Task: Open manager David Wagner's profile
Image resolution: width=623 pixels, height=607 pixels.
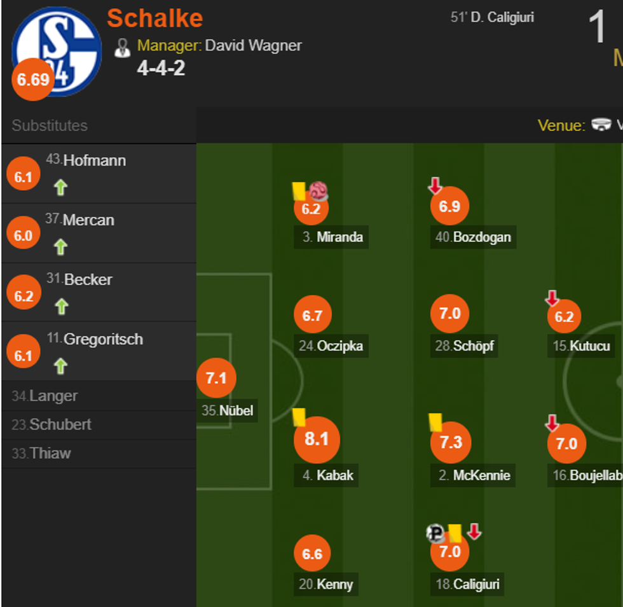Action: [253, 46]
